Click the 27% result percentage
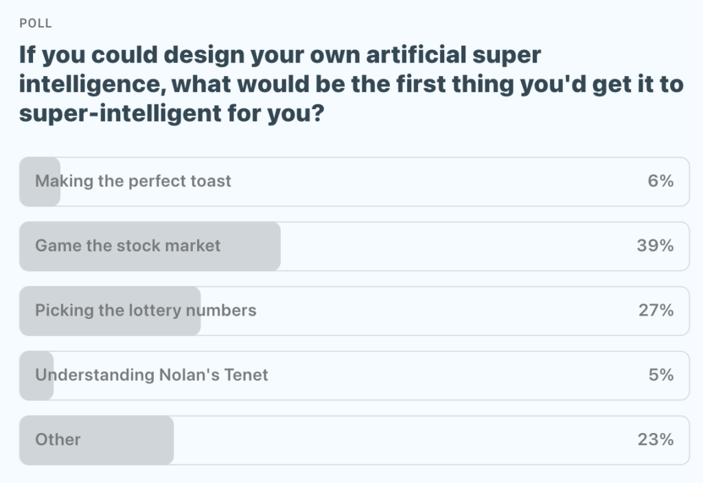Image resolution: width=703 pixels, height=483 pixels. tap(656, 310)
